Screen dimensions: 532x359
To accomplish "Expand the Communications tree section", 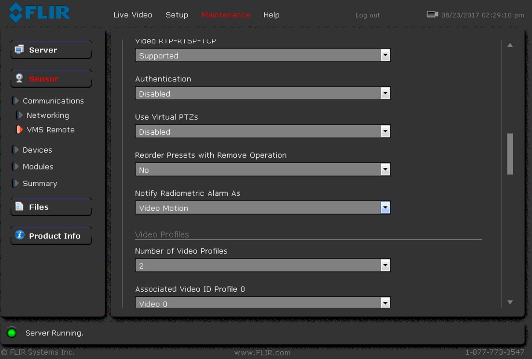I will click(x=16, y=101).
